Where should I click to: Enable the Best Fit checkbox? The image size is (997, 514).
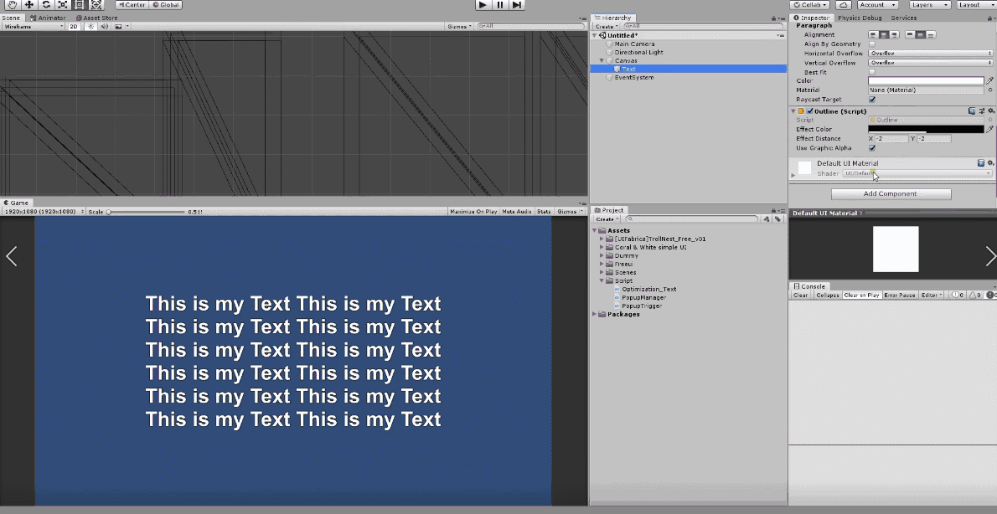871,73
